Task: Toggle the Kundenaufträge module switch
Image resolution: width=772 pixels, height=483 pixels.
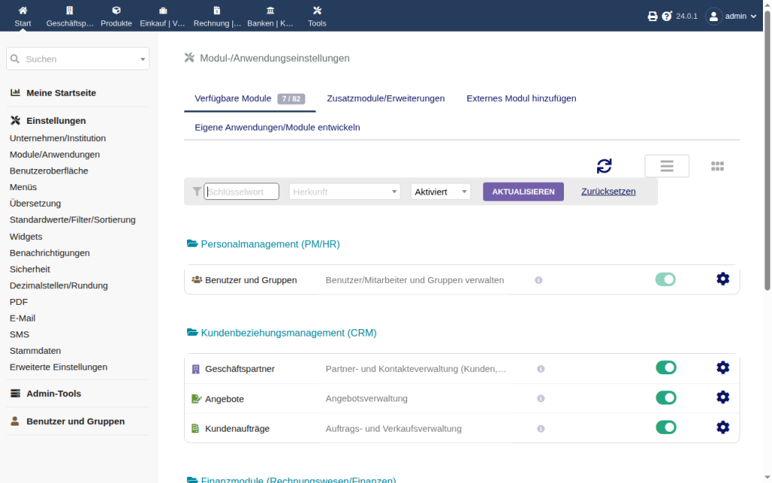Action: [666, 427]
